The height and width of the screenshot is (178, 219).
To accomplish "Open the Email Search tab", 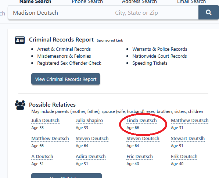I will click(x=191, y=2).
